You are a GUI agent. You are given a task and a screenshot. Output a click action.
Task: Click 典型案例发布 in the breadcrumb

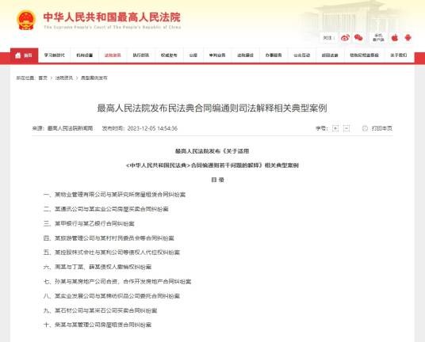[x=94, y=78]
